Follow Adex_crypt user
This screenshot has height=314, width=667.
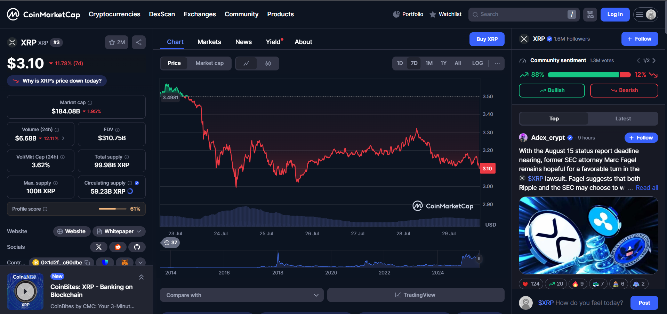coord(641,138)
